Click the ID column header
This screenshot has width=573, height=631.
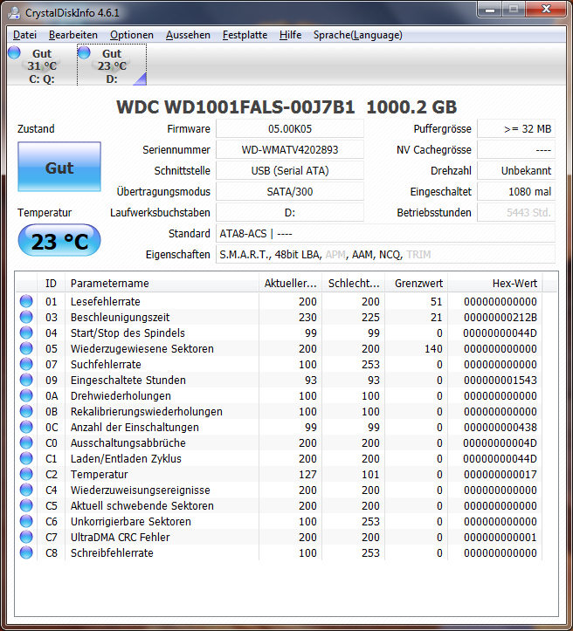tap(51, 284)
